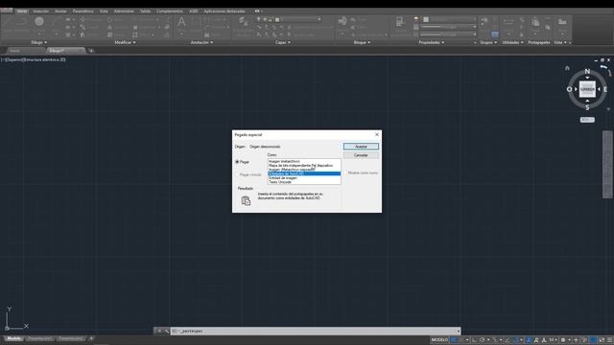The image size is (614, 345).
Task: Select 'Imagen (Metarchivo mejorado)' entry
Action: [x=304, y=170]
